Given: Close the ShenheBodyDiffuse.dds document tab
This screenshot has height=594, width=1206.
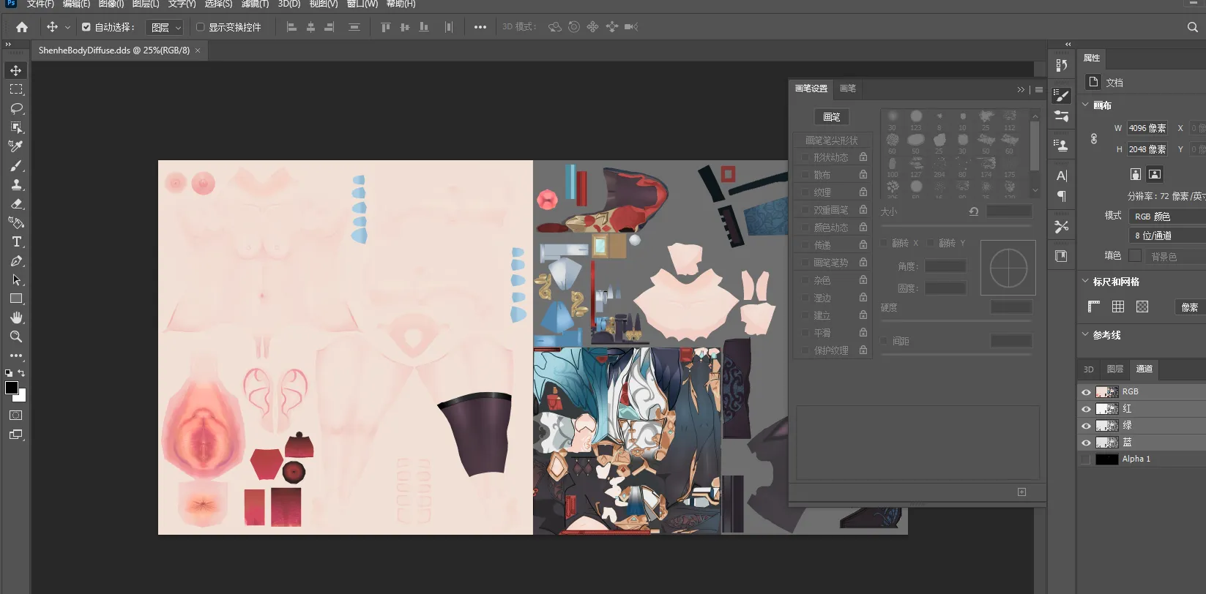Looking at the screenshot, I should pos(198,50).
